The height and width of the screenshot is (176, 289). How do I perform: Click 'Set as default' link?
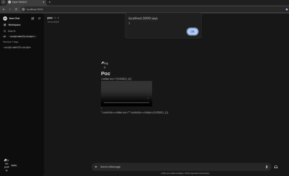[x=53, y=22]
